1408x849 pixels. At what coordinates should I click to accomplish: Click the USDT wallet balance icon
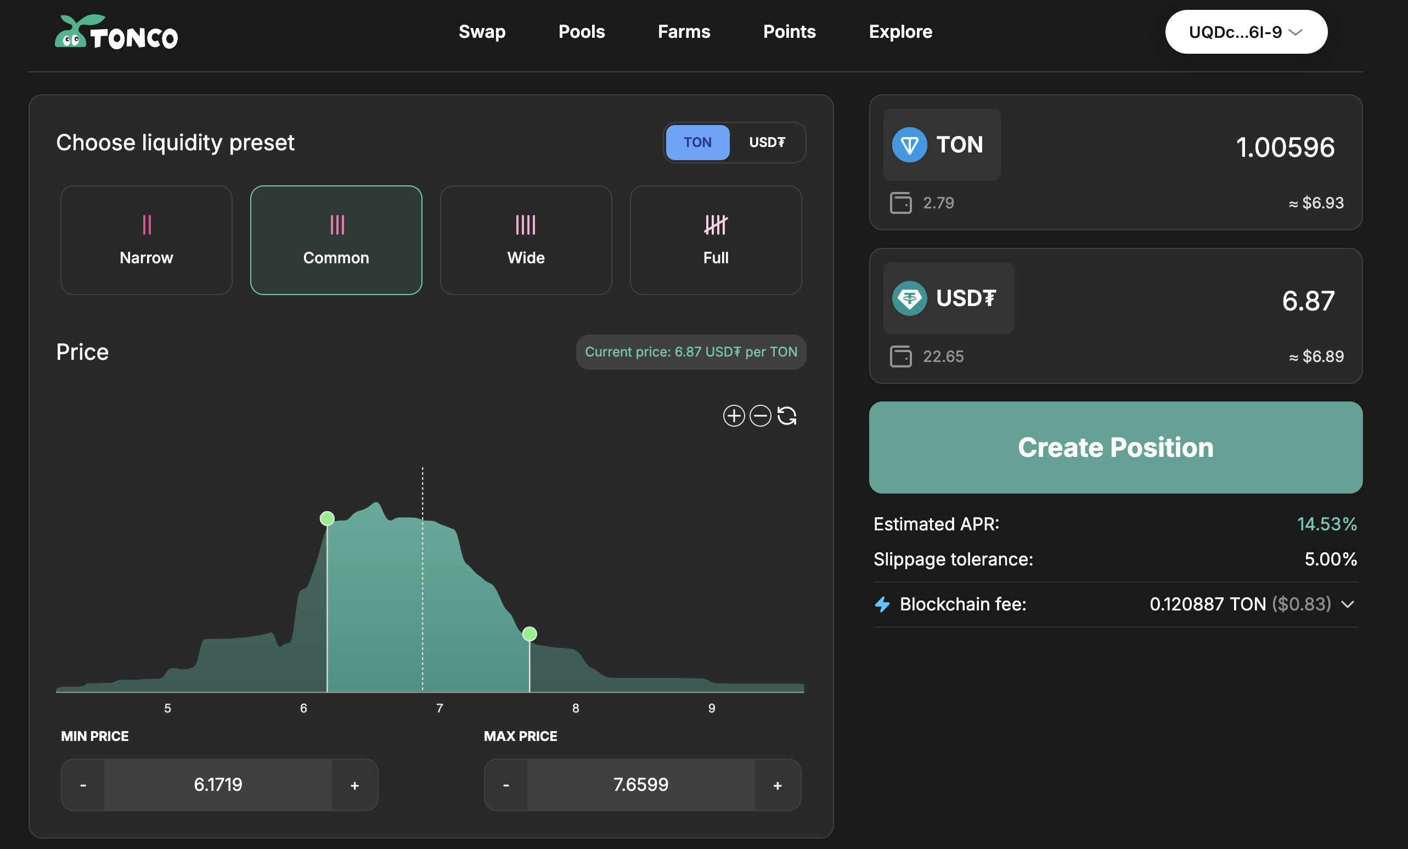click(900, 356)
